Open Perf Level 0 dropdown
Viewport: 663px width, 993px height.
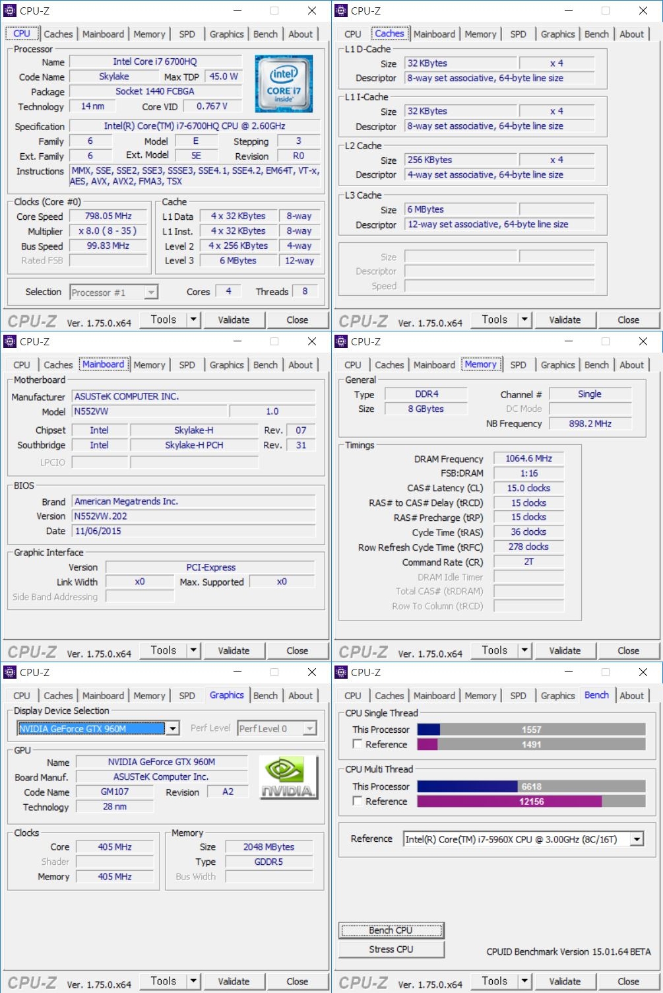pyautogui.click(x=310, y=728)
